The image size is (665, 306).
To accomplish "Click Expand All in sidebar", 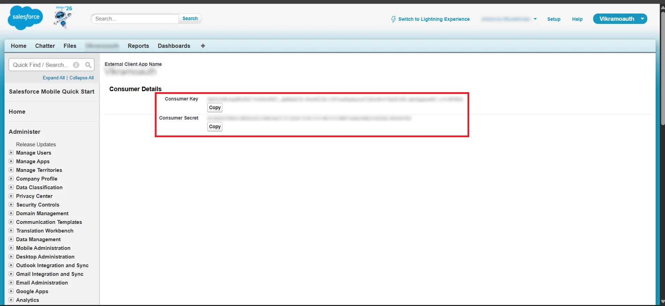I will 54,78.
